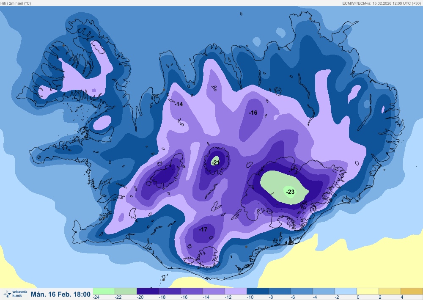The image size is (423, 300).
Task: Click the -16 temperature label on the map
Action: pyautogui.click(x=253, y=113)
